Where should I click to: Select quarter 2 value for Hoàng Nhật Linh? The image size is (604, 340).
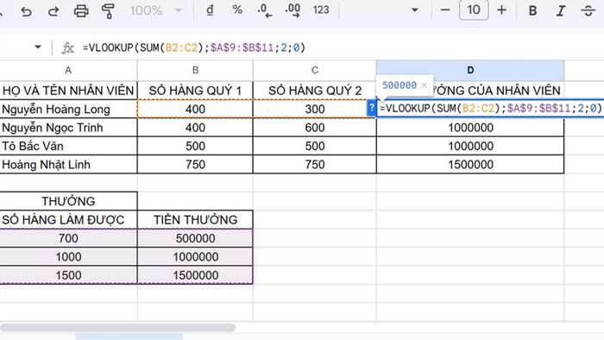coord(315,165)
